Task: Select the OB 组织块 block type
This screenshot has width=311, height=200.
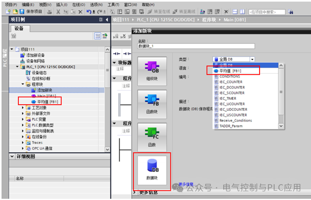Action: tap(152, 71)
